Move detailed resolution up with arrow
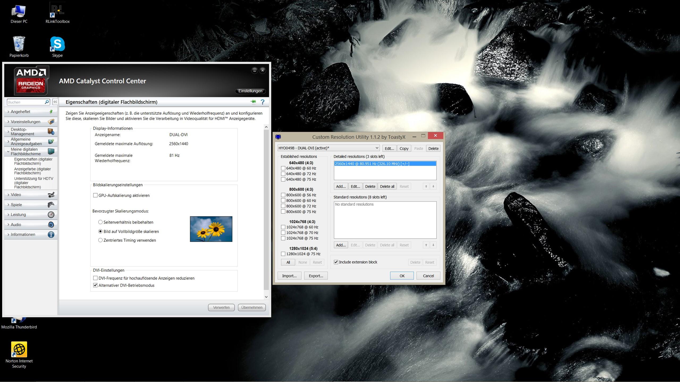 click(426, 186)
